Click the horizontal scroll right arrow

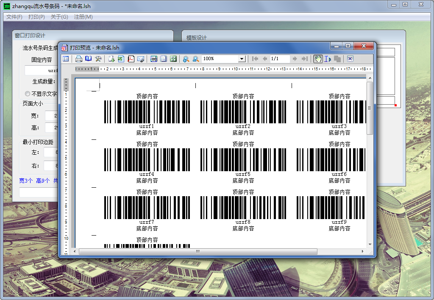[363, 251]
